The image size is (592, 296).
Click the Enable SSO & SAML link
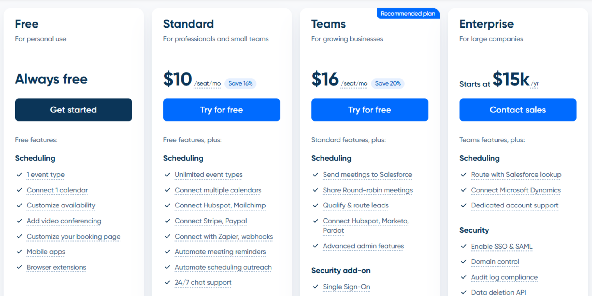[x=501, y=246]
